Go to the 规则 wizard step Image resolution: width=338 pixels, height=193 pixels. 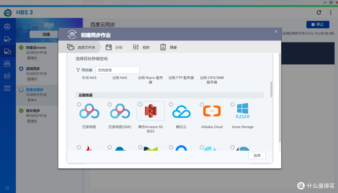(141, 47)
